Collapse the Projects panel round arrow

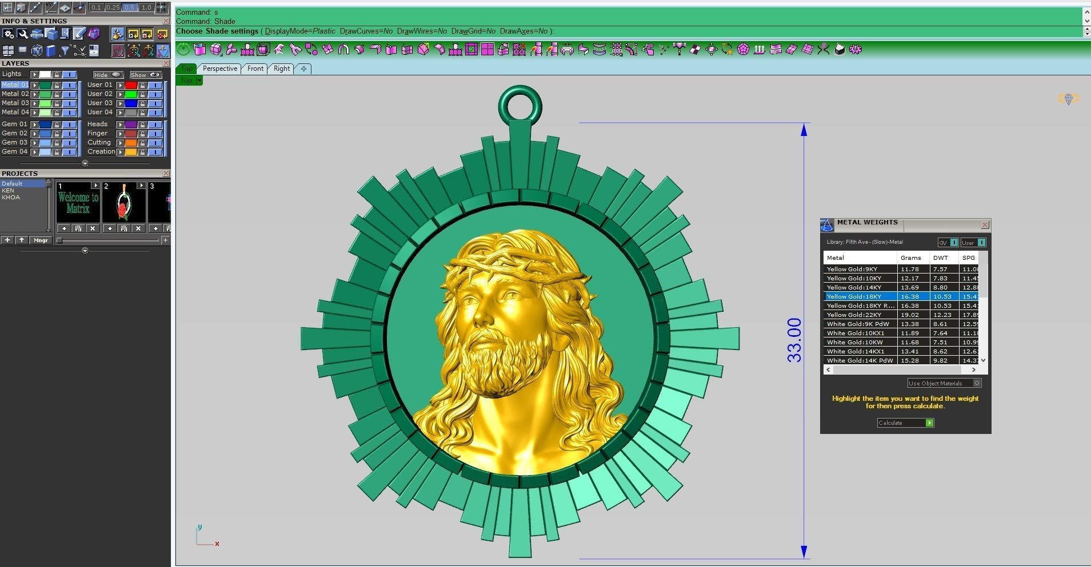[85, 251]
